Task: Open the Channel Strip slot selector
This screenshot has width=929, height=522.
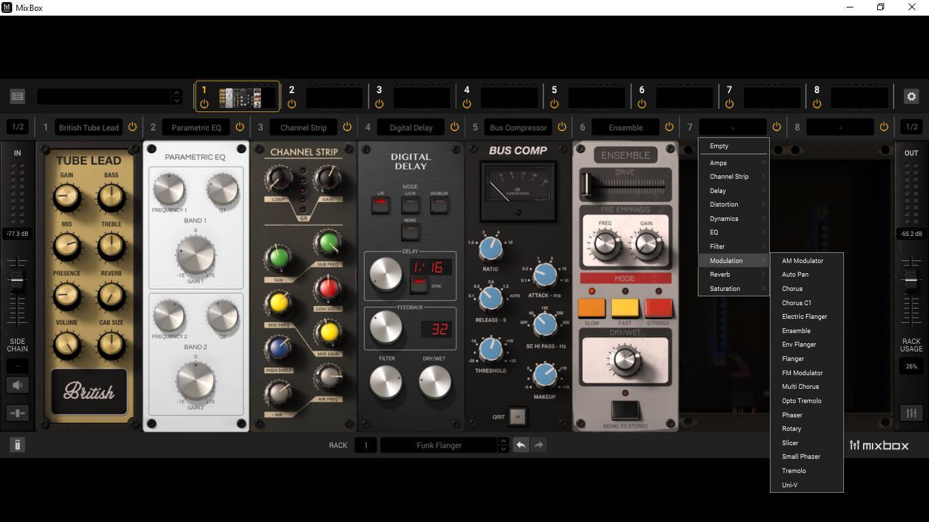Action: point(303,127)
